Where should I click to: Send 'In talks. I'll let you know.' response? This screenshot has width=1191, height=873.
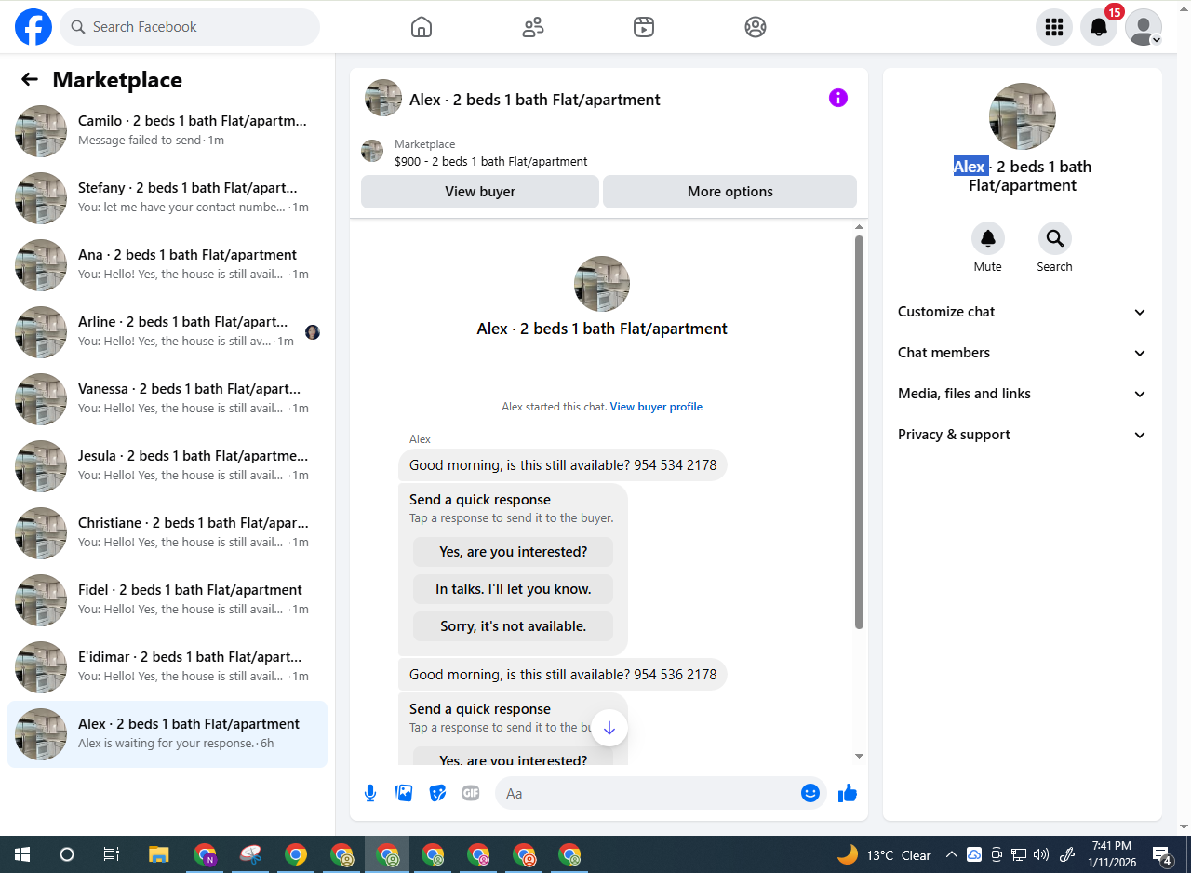[x=514, y=589]
